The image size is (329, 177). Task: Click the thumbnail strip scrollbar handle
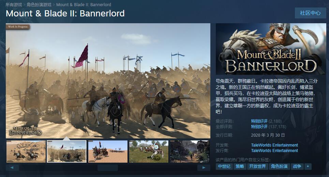click(108, 167)
